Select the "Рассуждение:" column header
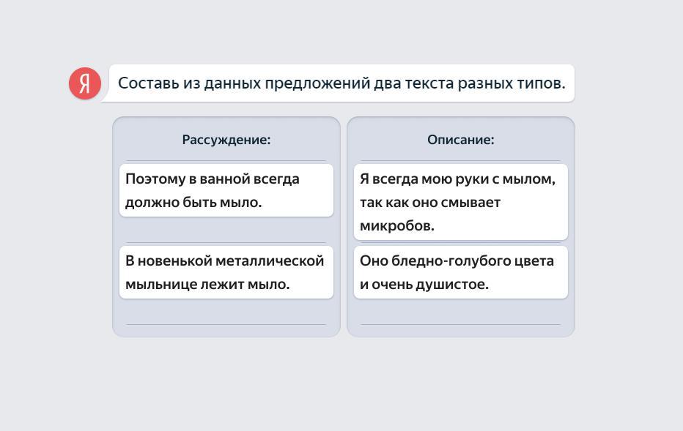 [x=226, y=139]
